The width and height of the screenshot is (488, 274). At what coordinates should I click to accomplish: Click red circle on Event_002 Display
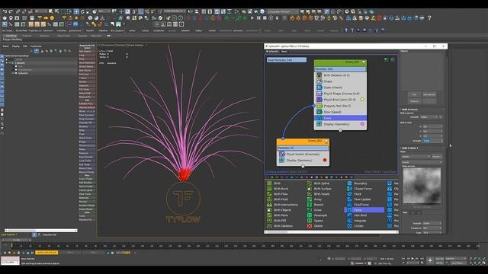pyautogui.click(x=325, y=160)
